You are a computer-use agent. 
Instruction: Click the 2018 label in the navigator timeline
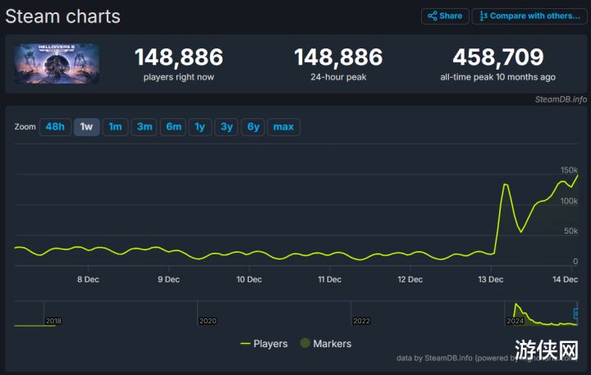pyautogui.click(x=53, y=321)
